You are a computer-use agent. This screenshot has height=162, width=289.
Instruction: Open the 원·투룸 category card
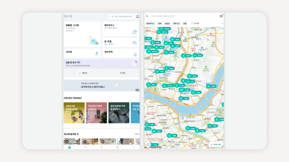pyautogui.click(x=121, y=43)
